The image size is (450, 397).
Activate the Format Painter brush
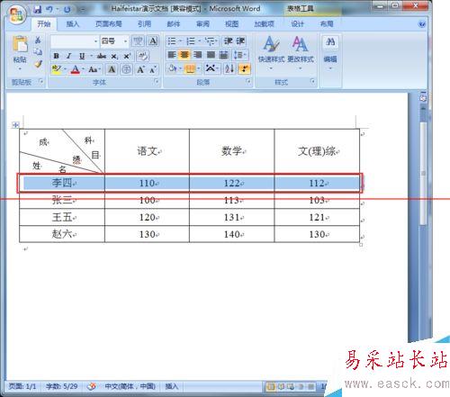coord(38,64)
